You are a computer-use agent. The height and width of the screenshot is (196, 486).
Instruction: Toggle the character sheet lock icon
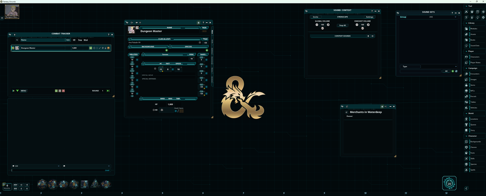pyautogui.click(x=198, y=22)
